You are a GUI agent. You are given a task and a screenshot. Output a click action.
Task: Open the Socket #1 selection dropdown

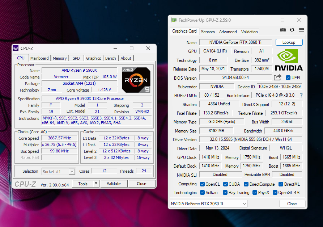pos(58,172)
